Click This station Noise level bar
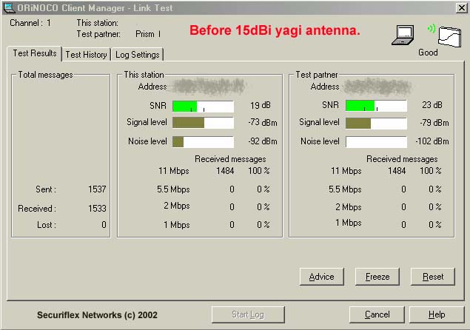Viewport: 470px width, 330px height. 203,142
